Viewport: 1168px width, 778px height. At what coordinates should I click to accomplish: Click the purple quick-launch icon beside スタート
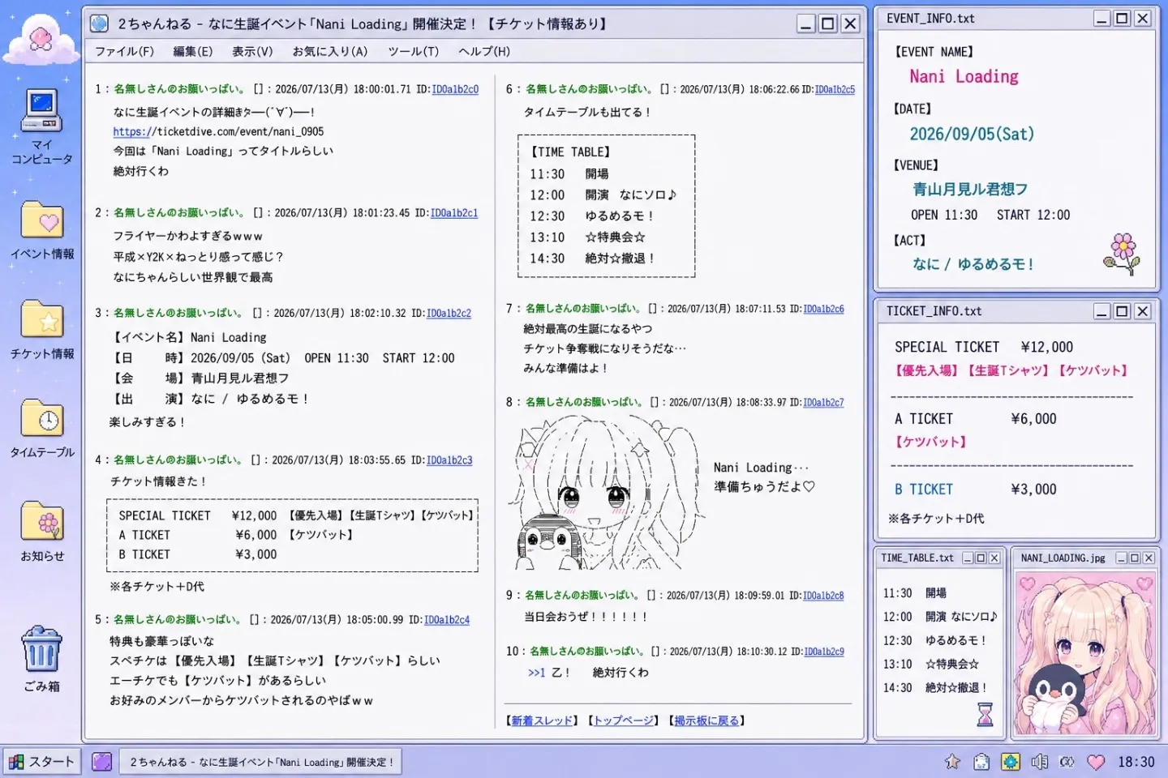pyautogui.click(x=101, y=762)
